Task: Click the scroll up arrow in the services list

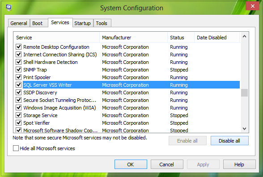Action: 244,36
